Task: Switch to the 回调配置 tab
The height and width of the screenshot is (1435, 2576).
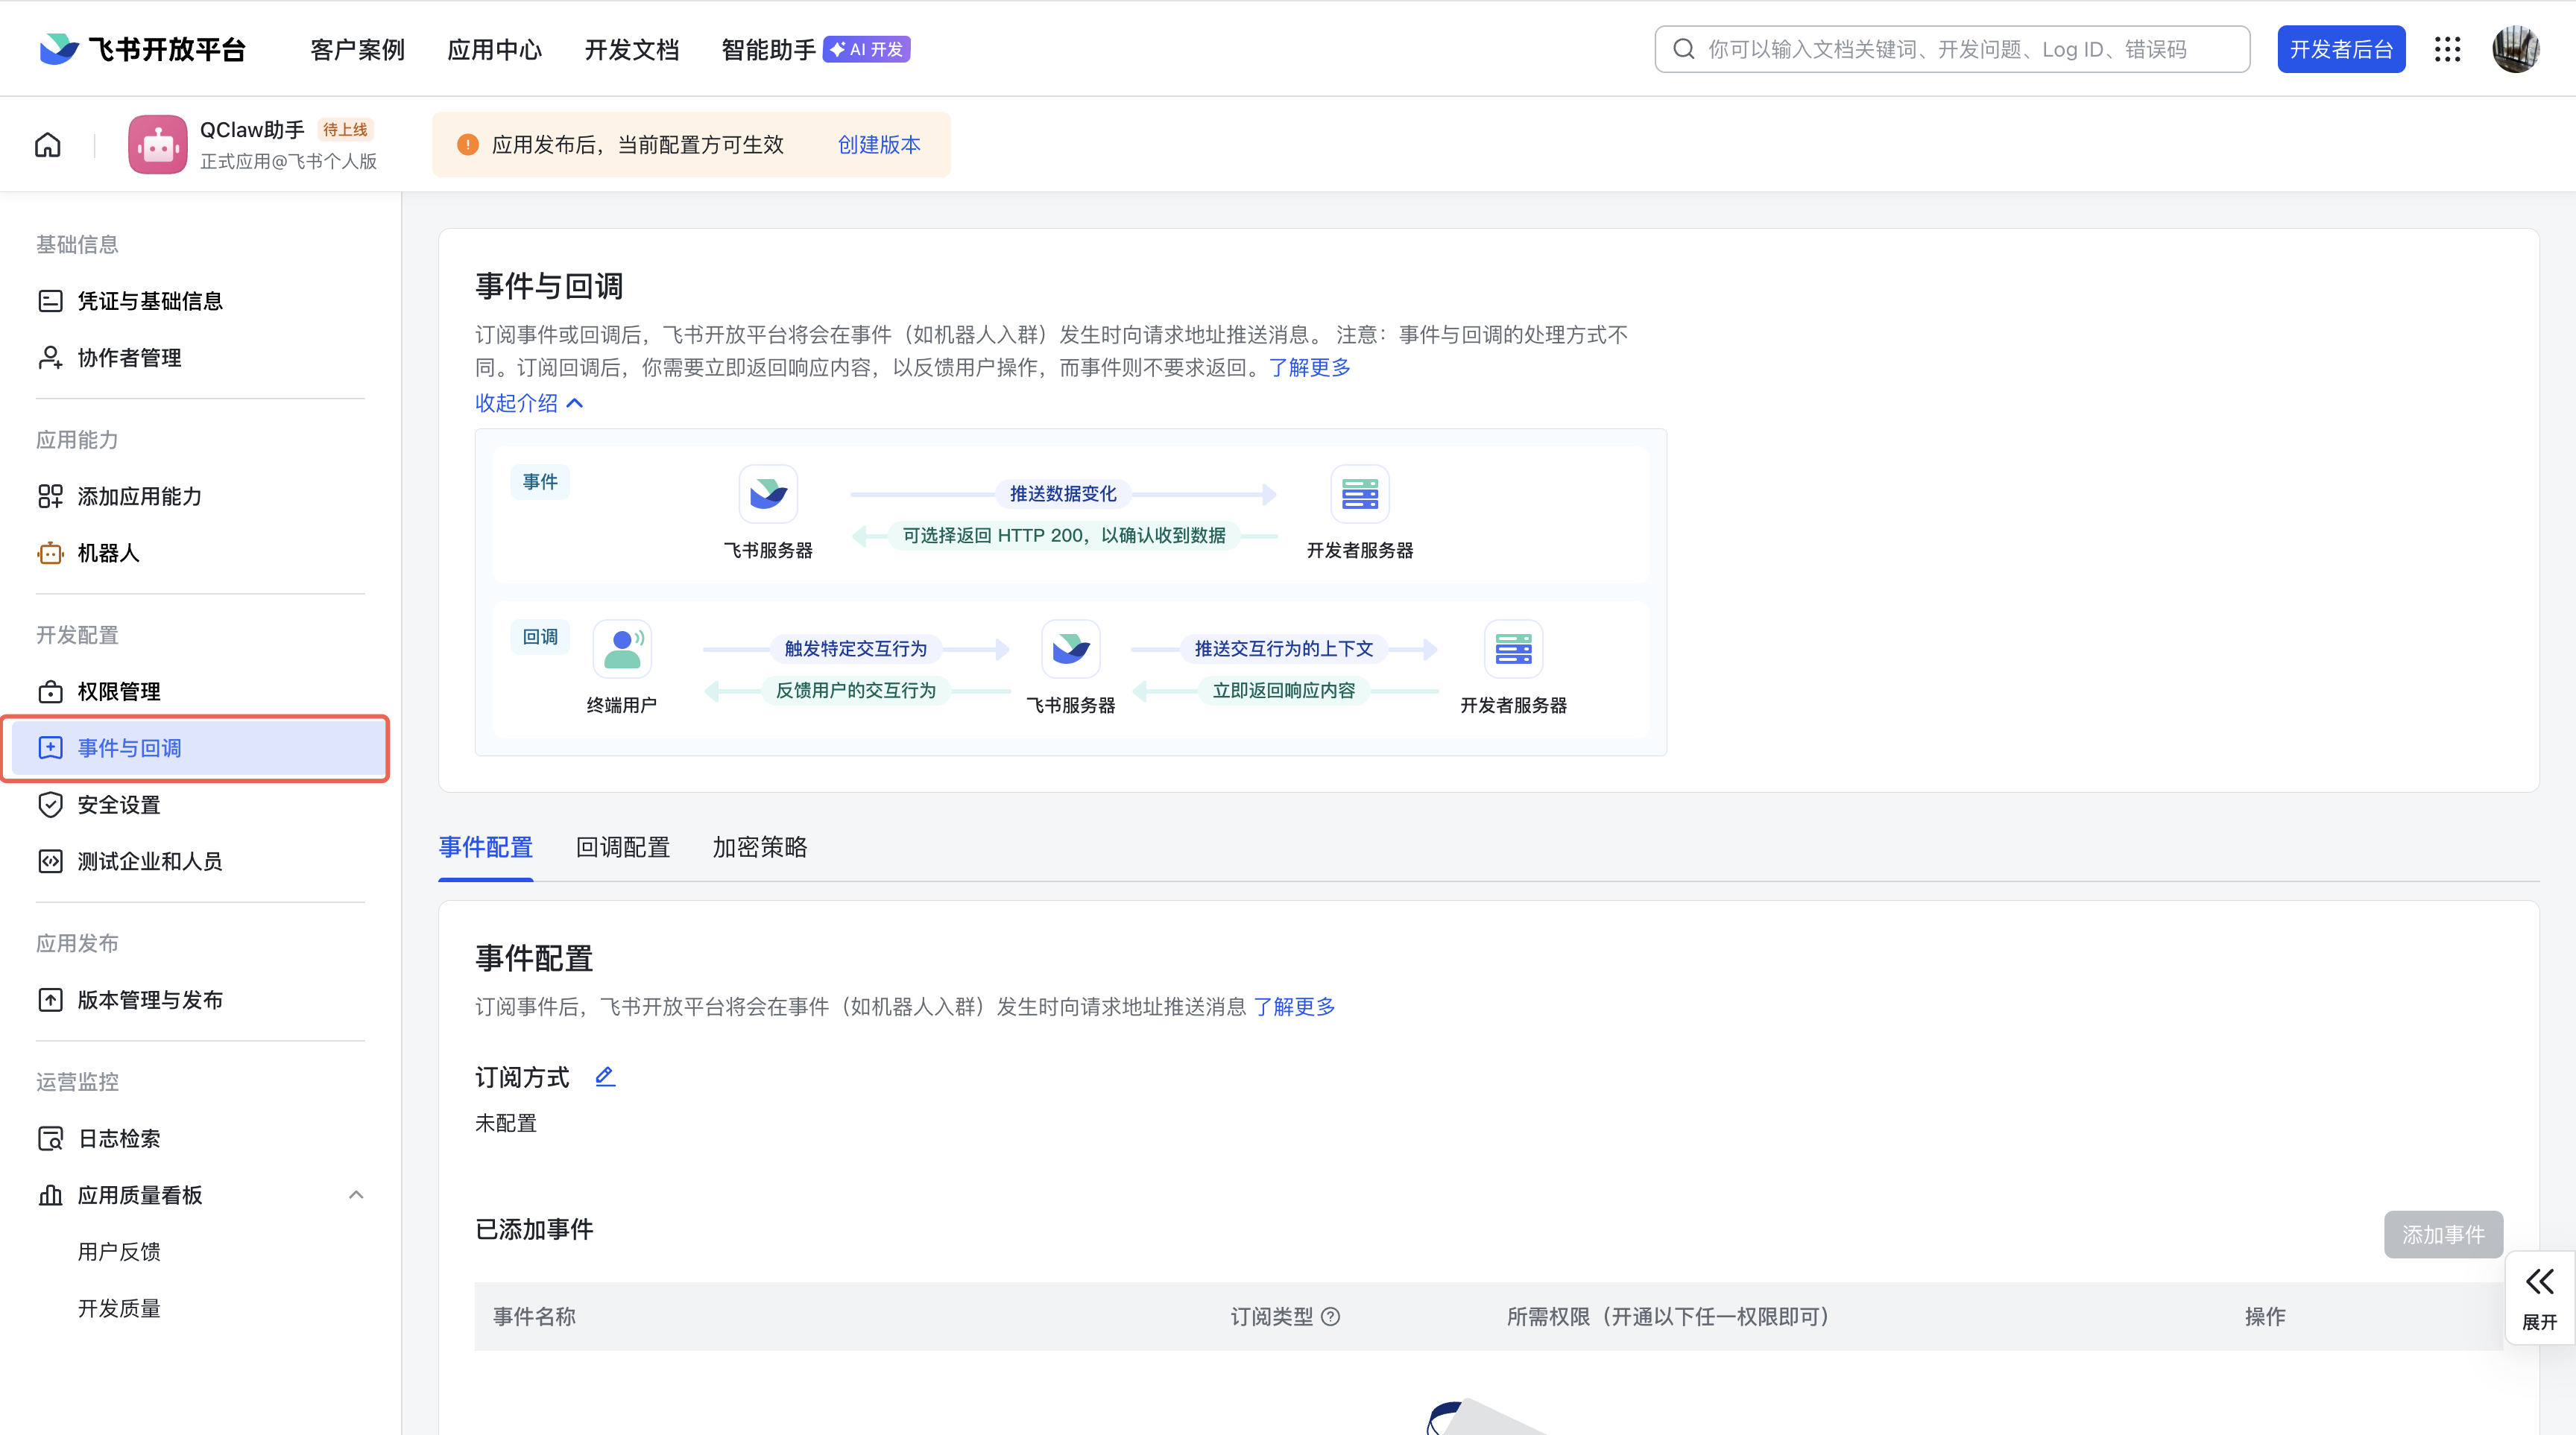Action: tap(622, 847)
